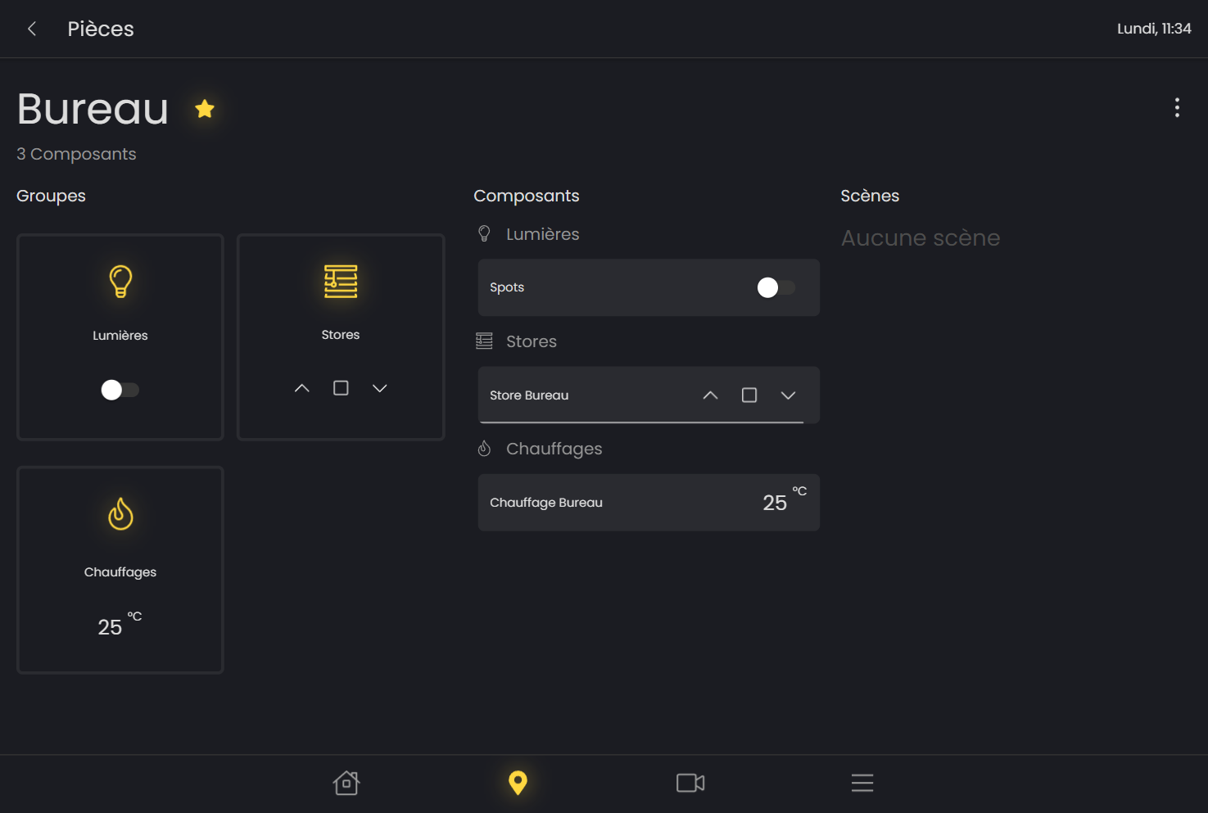The image size is (1208, 813).
Task: Open the three-dot options menu
Action: point(1177,108)
